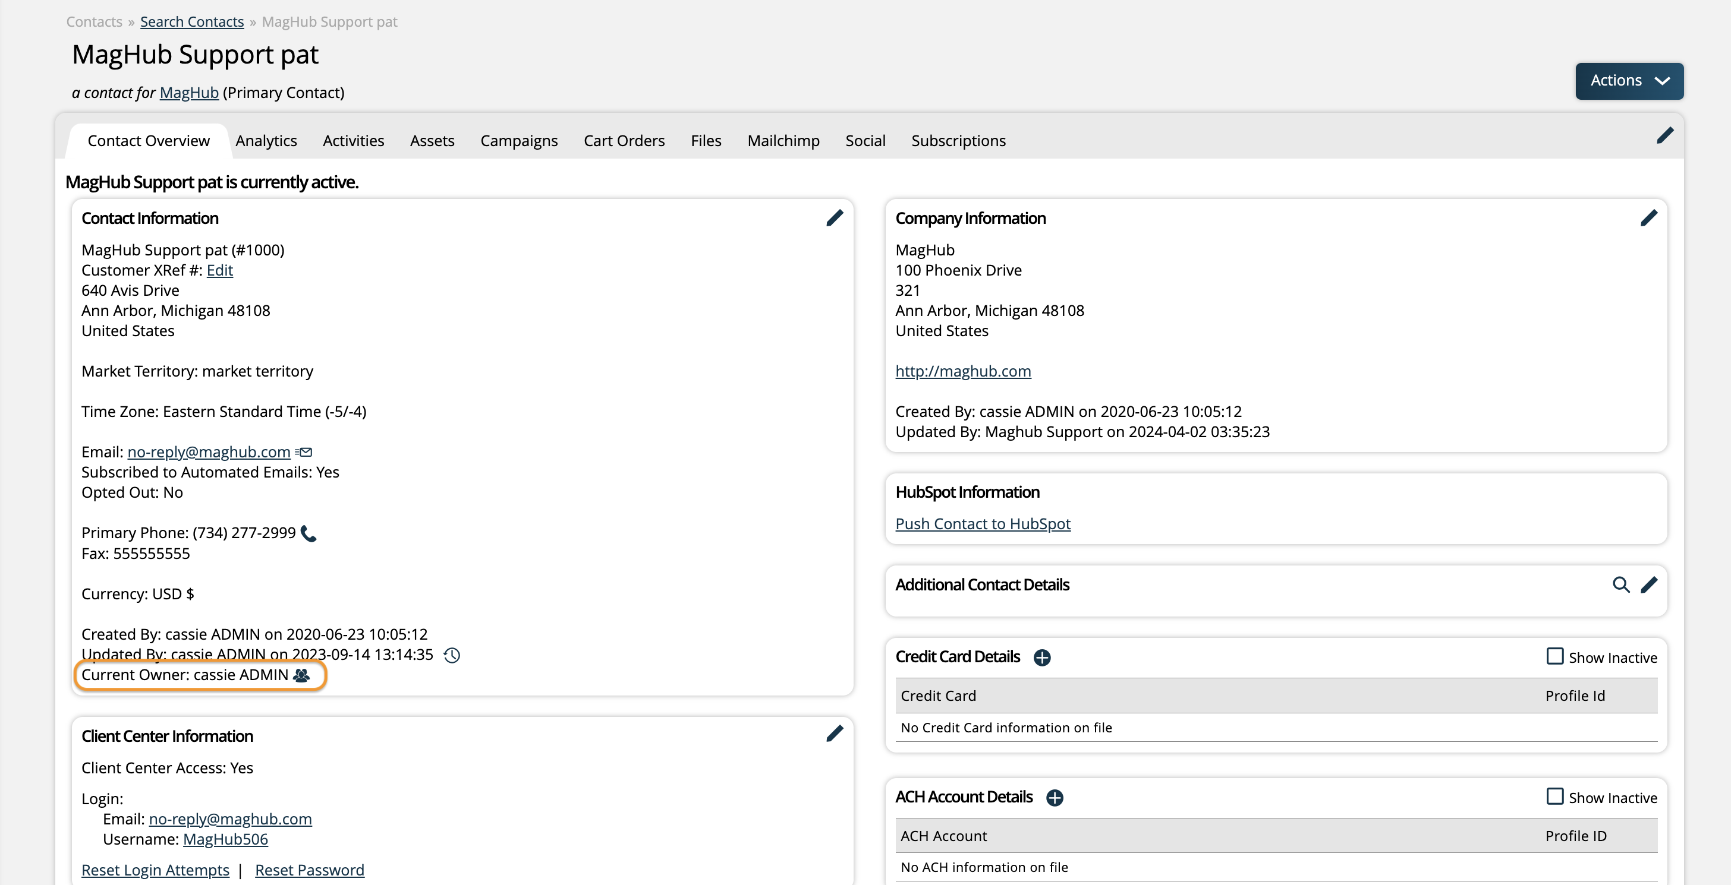Click 'Updated By: Maghub Support' company line

(x=1082, y=432)
